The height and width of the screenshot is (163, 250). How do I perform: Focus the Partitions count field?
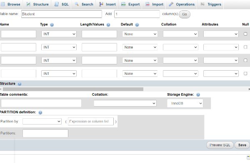pyautogui.click(x=45, y=133)
